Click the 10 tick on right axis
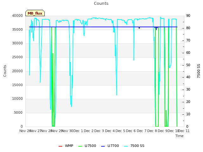This screenshot has width=203, height=152. pos(188,114)
